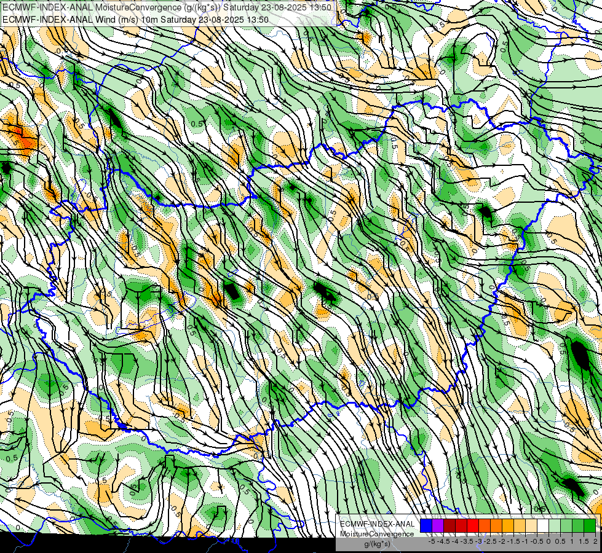Select the white legend swatch left of 0
This screenshot has height=553, width=602.
point(543,525)
